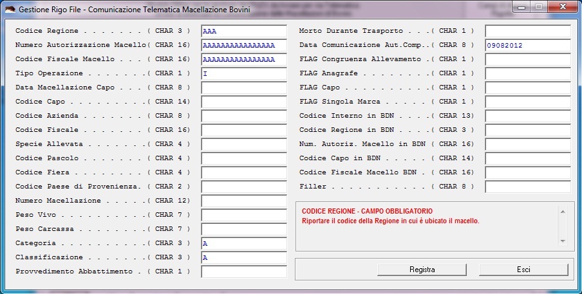The width and height of the screenshot is (582, 294).
Task: Click the Registra button
Action: (x=422, y=270)
